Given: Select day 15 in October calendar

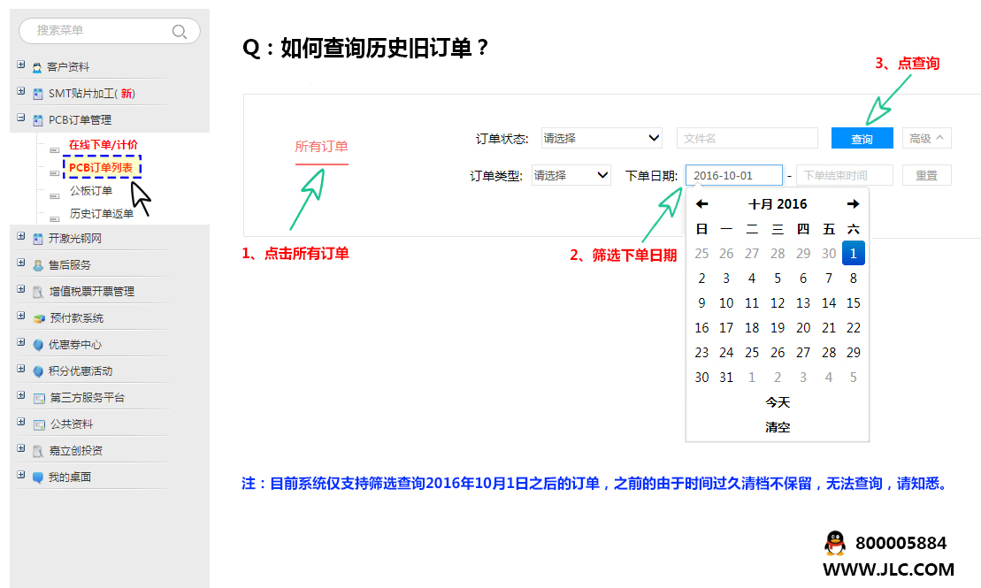Looking at the screenshot, I should click(x=853, y=303).
